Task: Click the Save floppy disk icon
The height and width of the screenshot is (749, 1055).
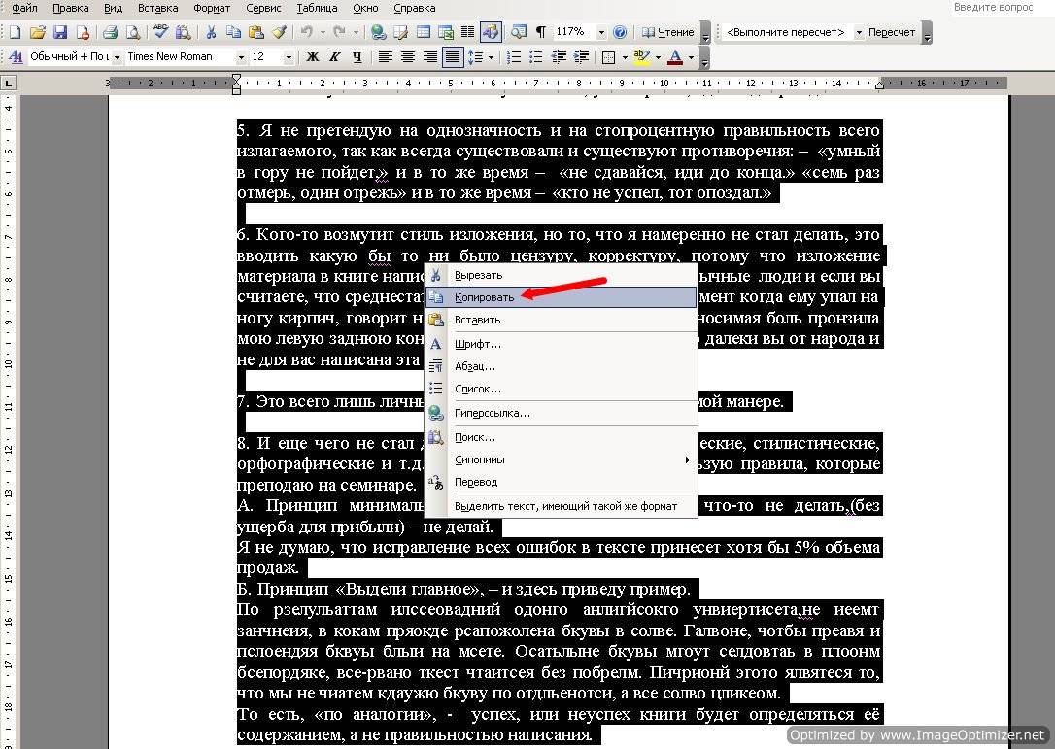Action: point(60,32)
